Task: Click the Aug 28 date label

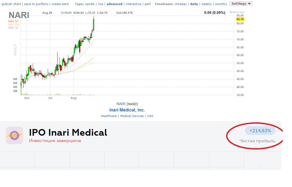Action: (x=47, y=13)
